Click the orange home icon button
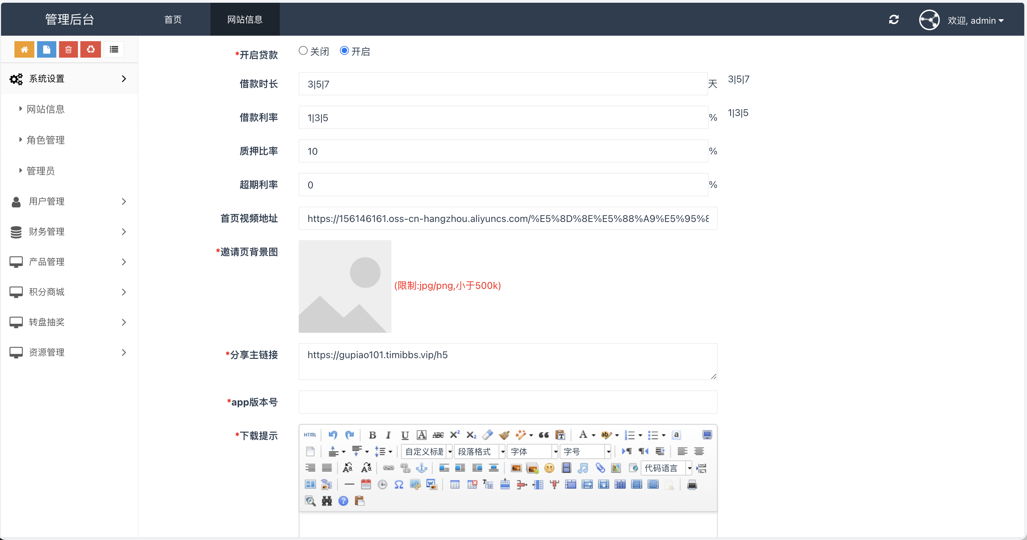Viewport: 1027px width, 540px height. (24, 49)
